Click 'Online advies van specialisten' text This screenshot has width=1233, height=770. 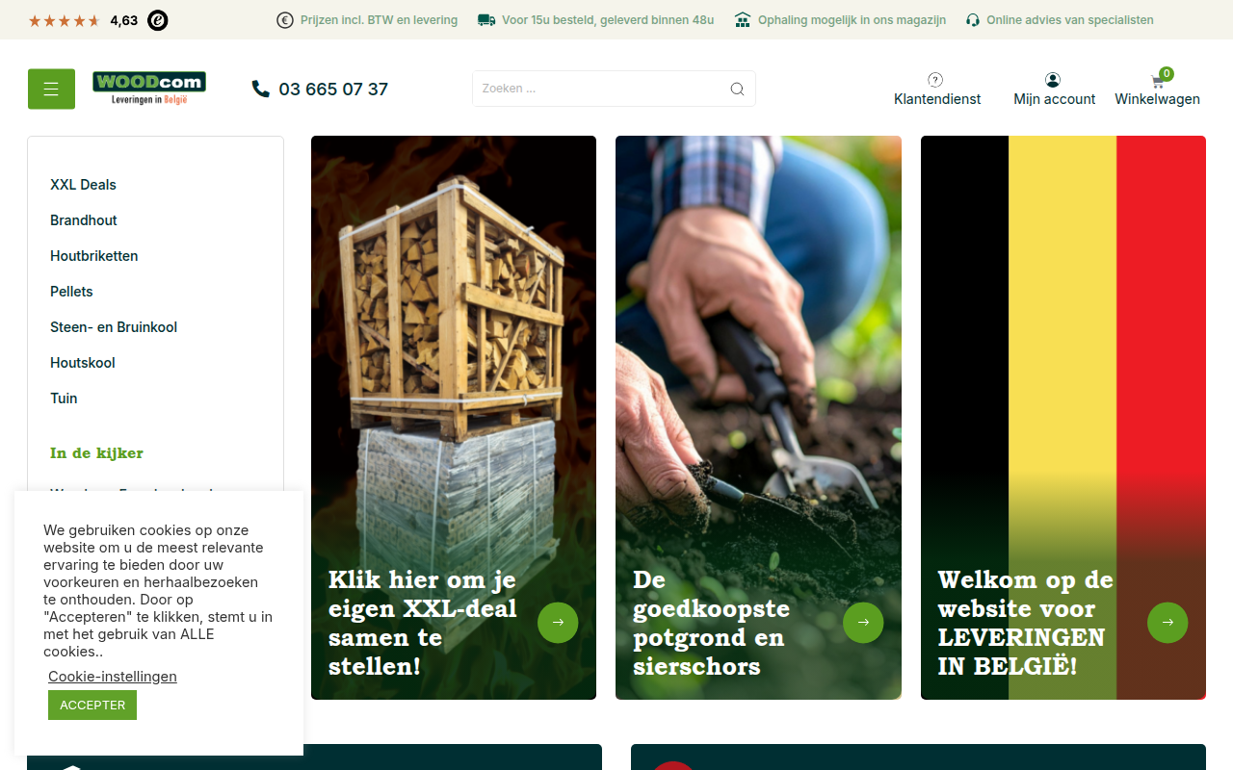tap(1070, 20)
